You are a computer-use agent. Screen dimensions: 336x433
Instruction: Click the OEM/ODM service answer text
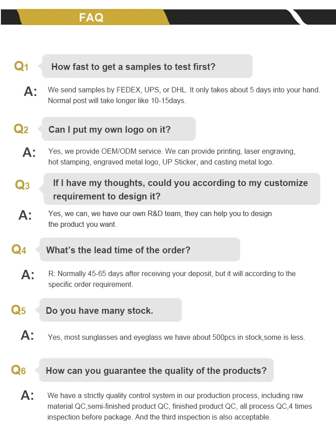[172, 156]
